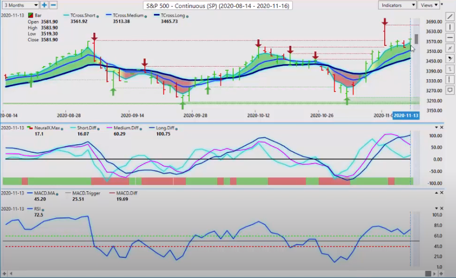This screenshot has height=278, width=456.
Task: Click the NeuralX.Max settings dot
Action: (x=62, y=129)
